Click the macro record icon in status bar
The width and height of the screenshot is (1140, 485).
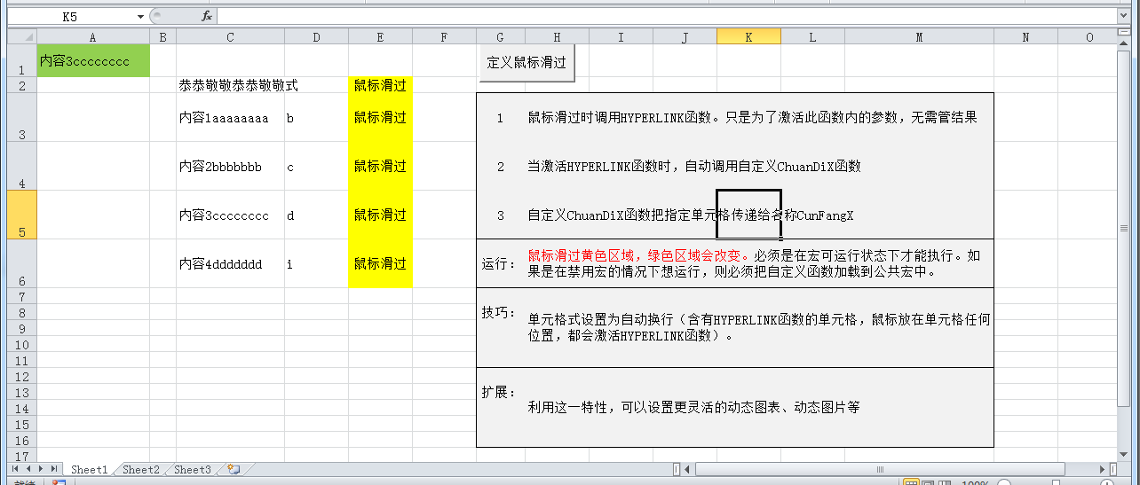tap(59, 482)
